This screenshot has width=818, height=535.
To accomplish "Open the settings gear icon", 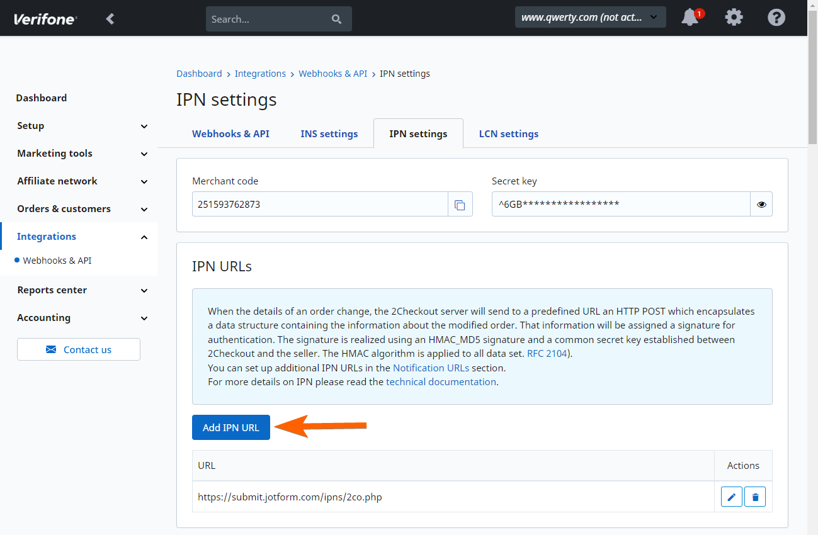I will [734, 18].
